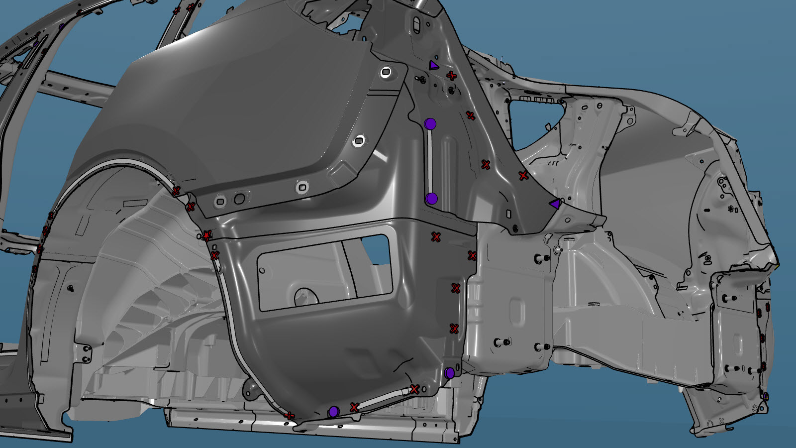
Task: Select the rectangular cutout in the dark panel
Action: [x=323, y=273]
